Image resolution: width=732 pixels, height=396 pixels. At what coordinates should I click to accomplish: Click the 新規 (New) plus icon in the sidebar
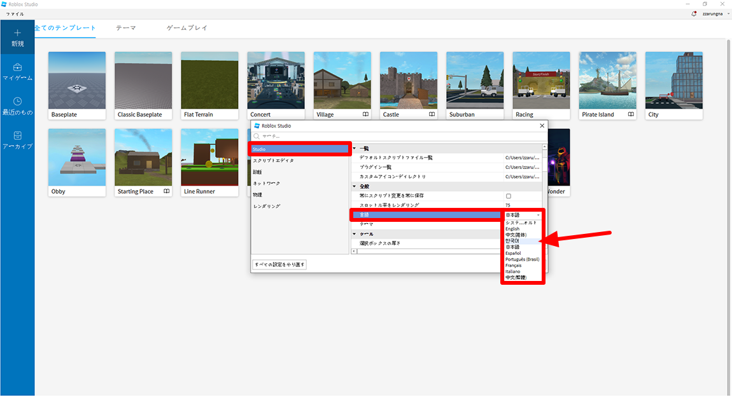[17, 33]
